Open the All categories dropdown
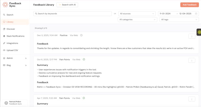Viewport: 201px width, 107px height. coord(137,20)
